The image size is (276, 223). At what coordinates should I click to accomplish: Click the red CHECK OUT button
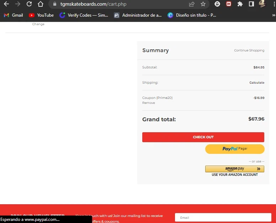point(203,137)
